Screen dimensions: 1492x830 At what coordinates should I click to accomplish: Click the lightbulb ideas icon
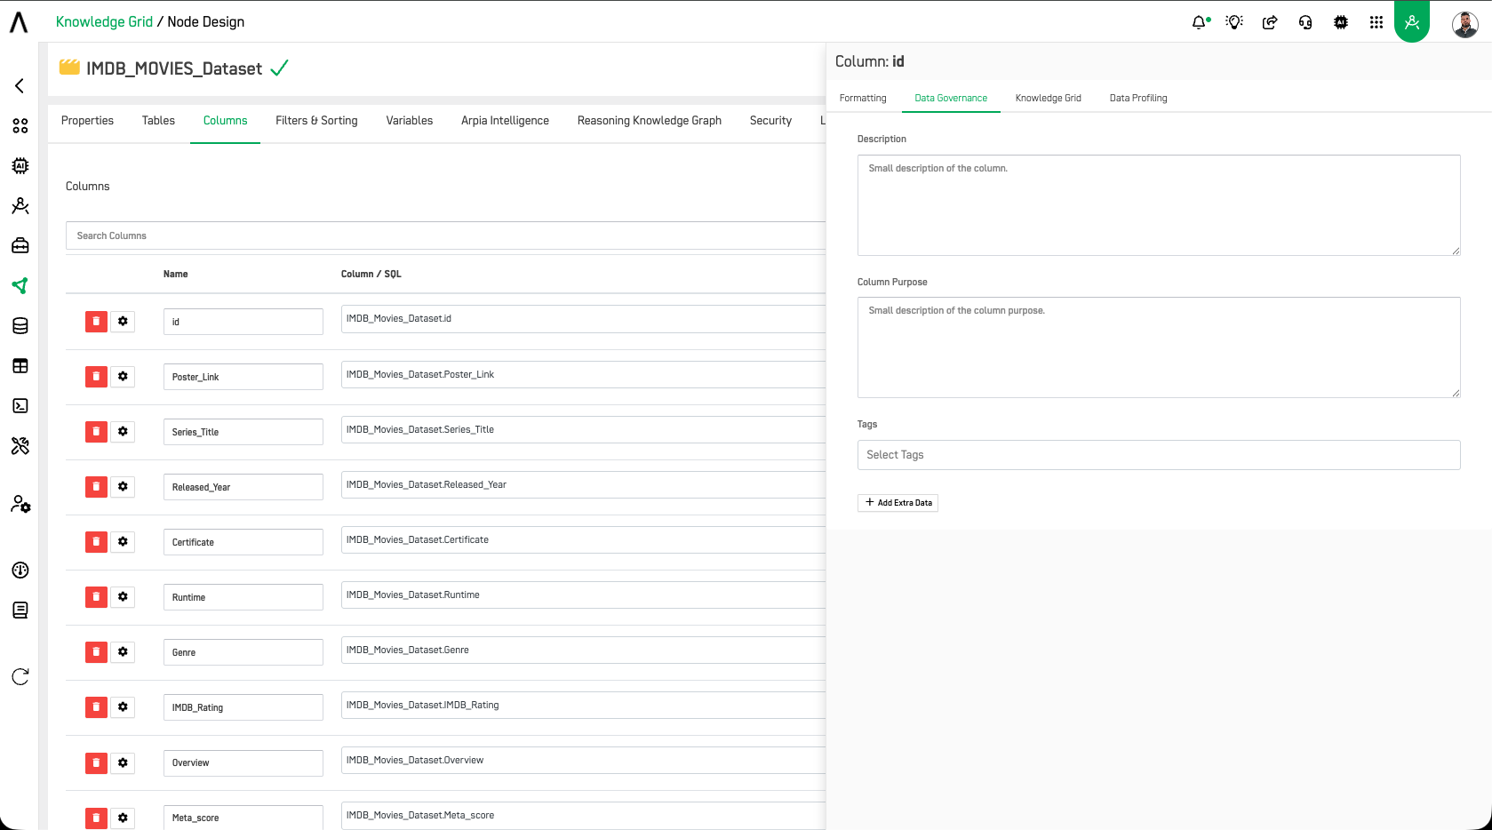[x=1234, y=22]
